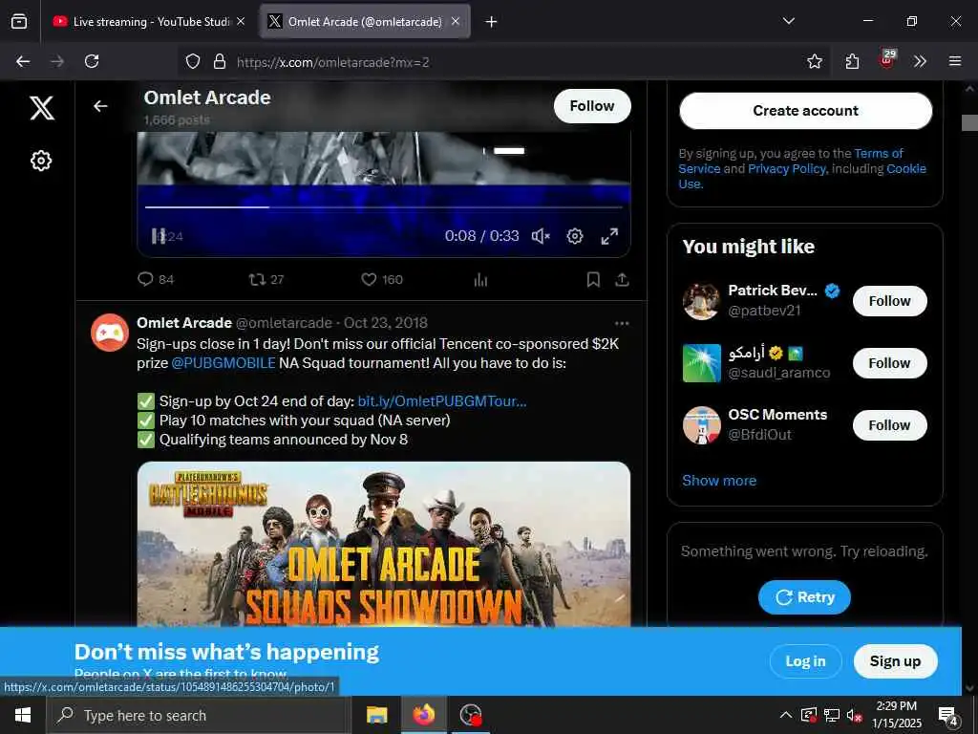Click the site security padlock icon
This screenshot has width=978, height=734.
(x=220, y=61)
